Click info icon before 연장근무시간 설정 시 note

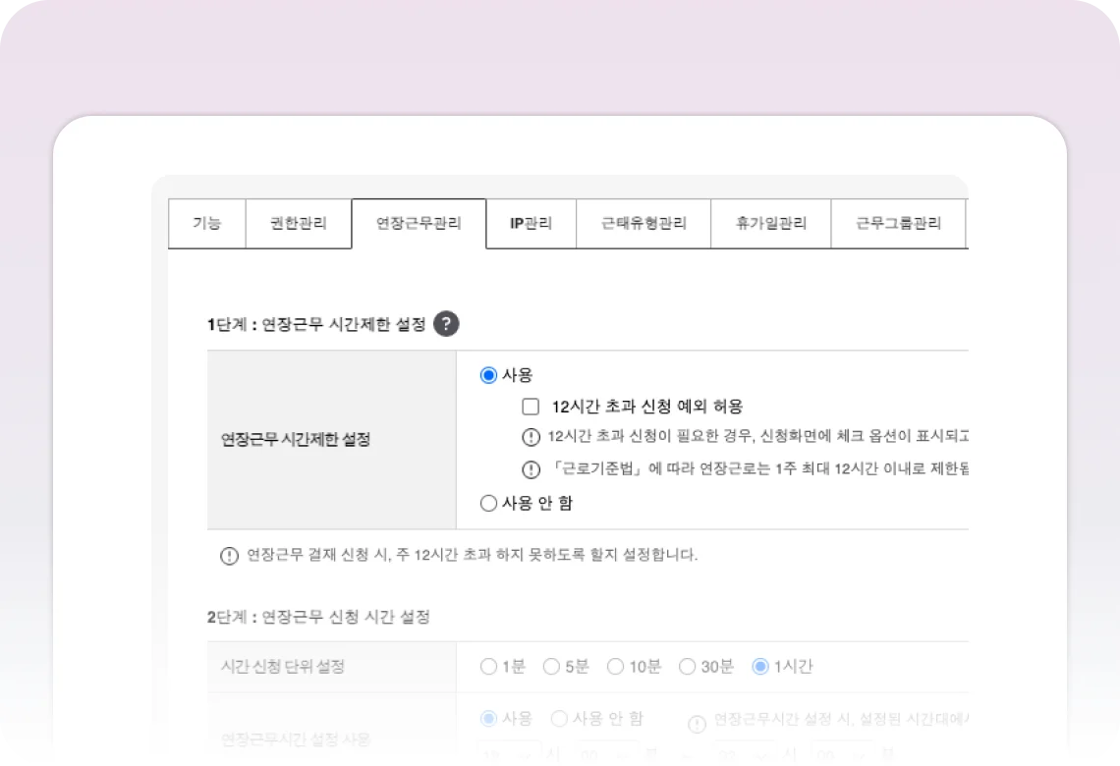tap(697, 724)
